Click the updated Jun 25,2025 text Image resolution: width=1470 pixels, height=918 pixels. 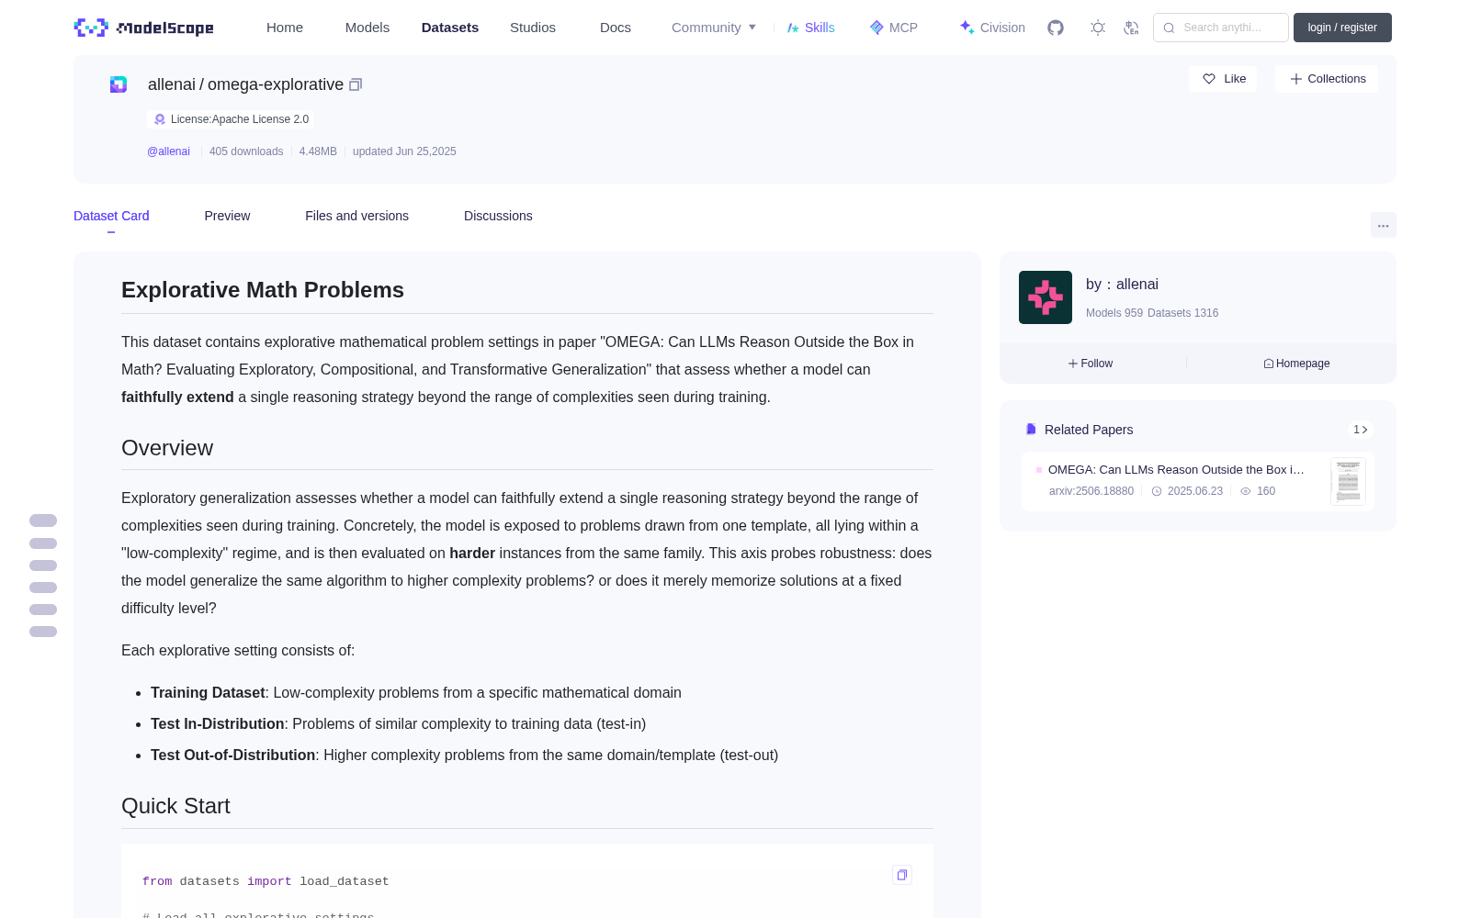tap(404, 151)
